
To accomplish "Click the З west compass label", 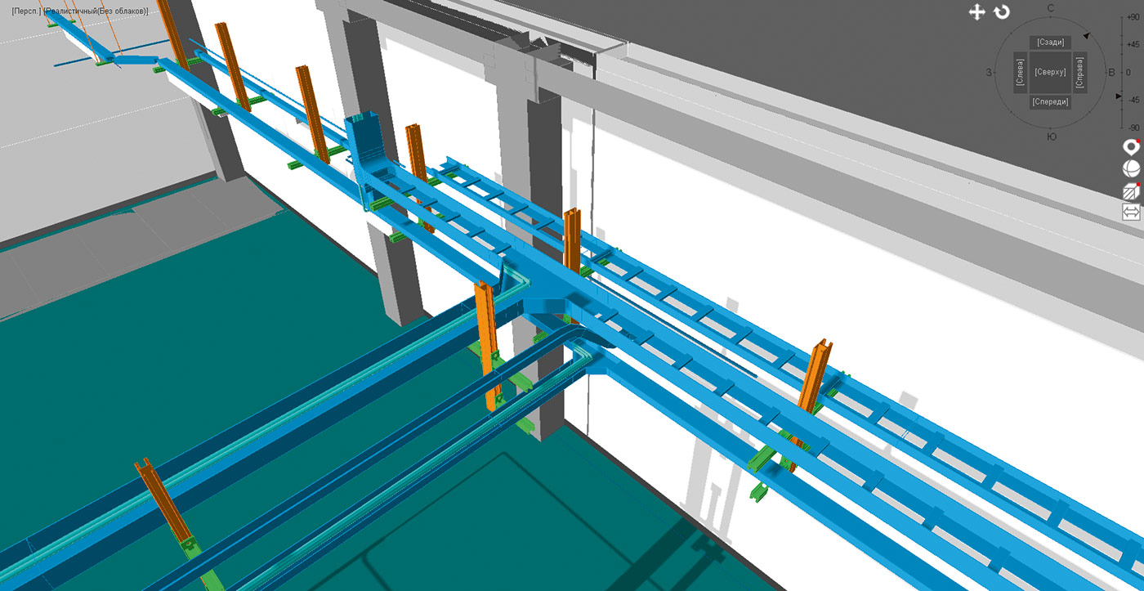I will [x=990, y=73].
